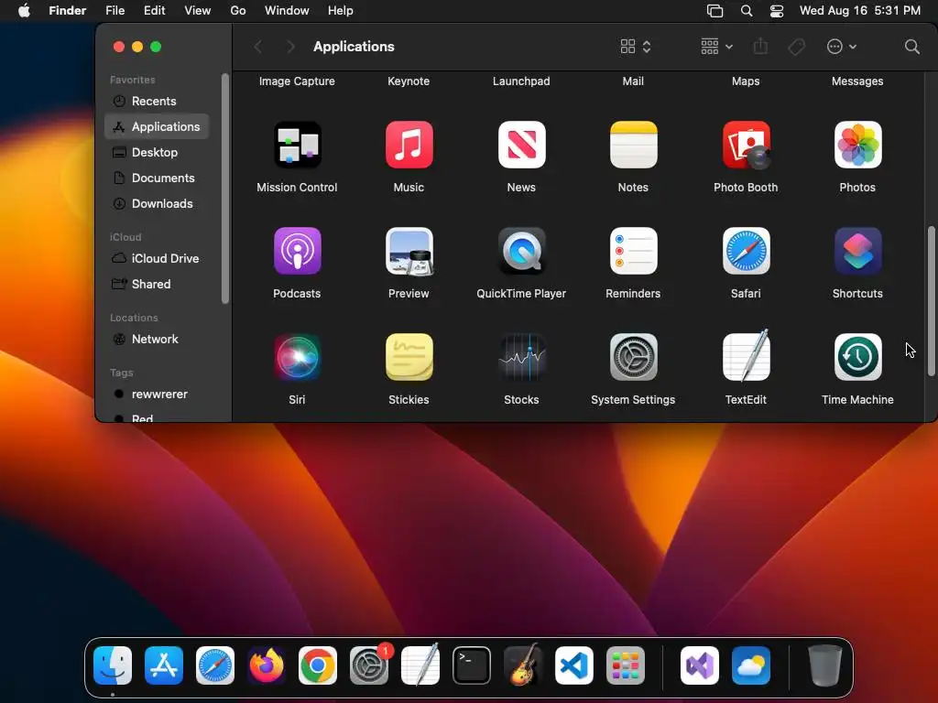Viewport: 938px width, 703px height.
Task: Select the rewwrerer tag in the sidebar
Action: [157, 394]
